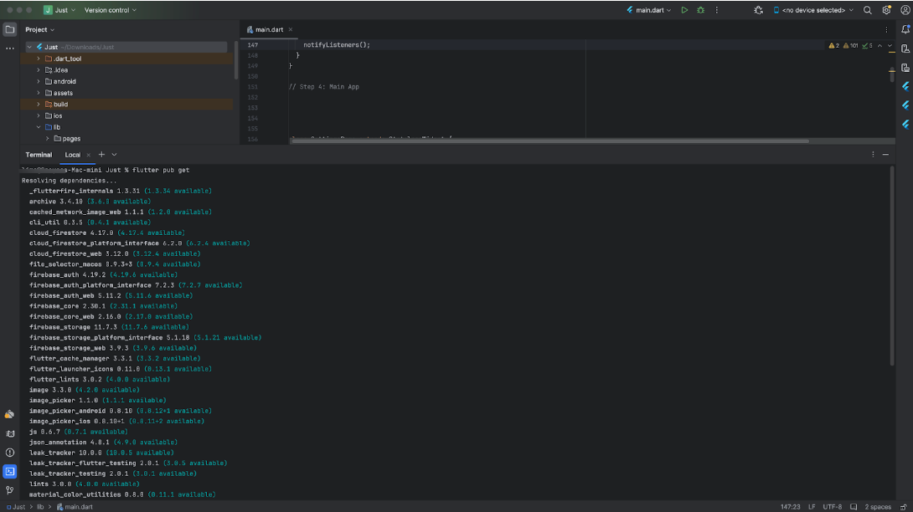Open Search Everywhere magnifier icon
This screenshot has height=512, width=913.
point(867,10)
